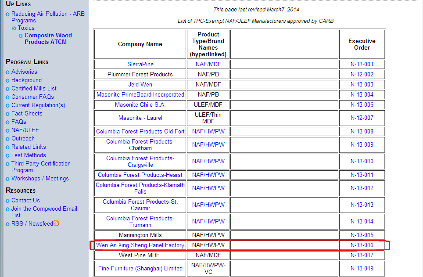Open Fact Sheets link
Screen dimensions: 423x277
[x=27, y=114]
